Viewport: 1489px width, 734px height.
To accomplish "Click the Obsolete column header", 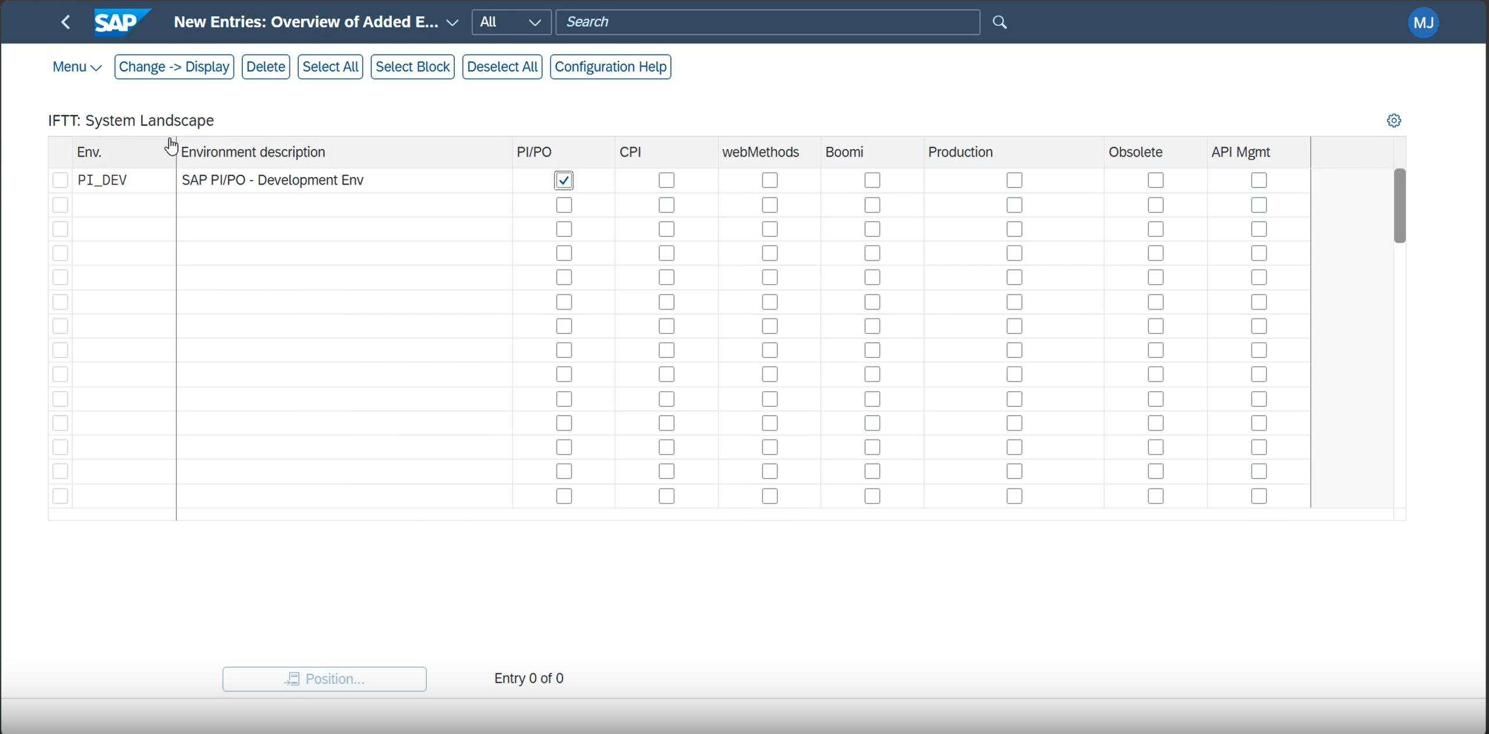I will [x=1155, y=153].
